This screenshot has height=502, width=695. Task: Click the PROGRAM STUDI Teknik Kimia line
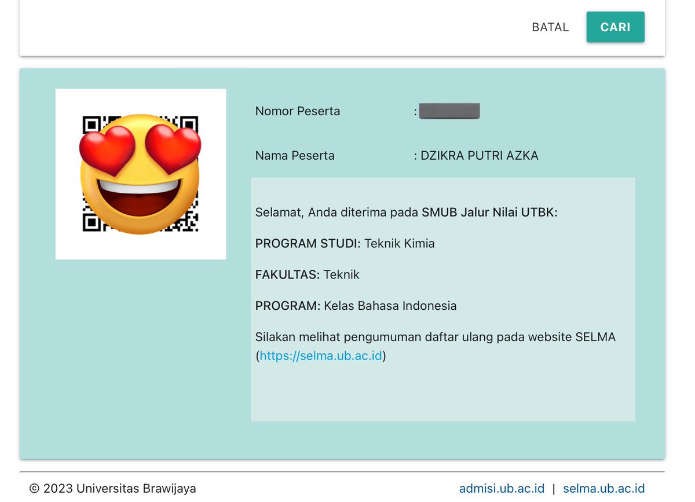[345, 244]
